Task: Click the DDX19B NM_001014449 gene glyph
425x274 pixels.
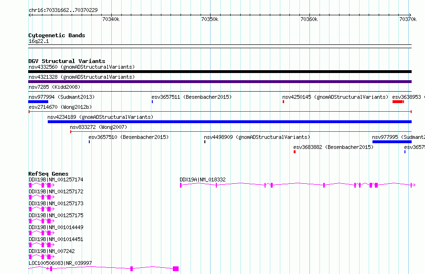Action: click(42, 233)
